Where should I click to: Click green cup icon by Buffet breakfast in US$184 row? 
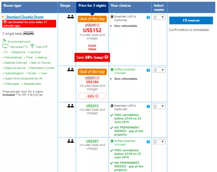[112, 69]
